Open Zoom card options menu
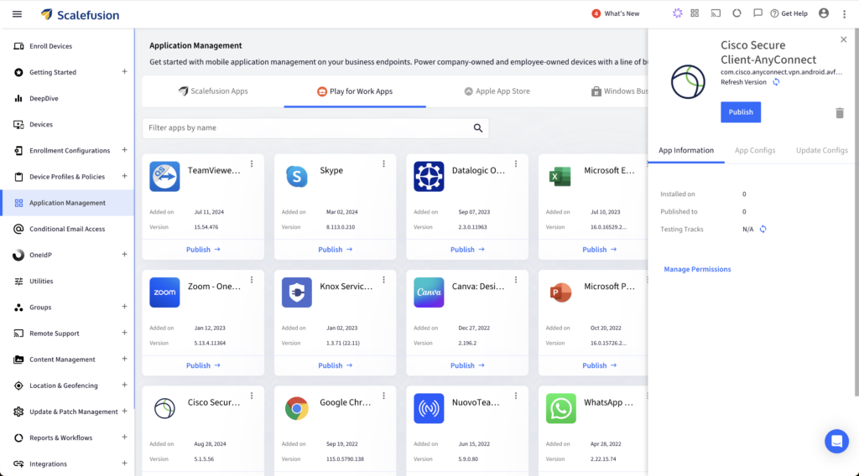Image resolution: width=859 pixels, height=476 pixels. tap(252, 280)
